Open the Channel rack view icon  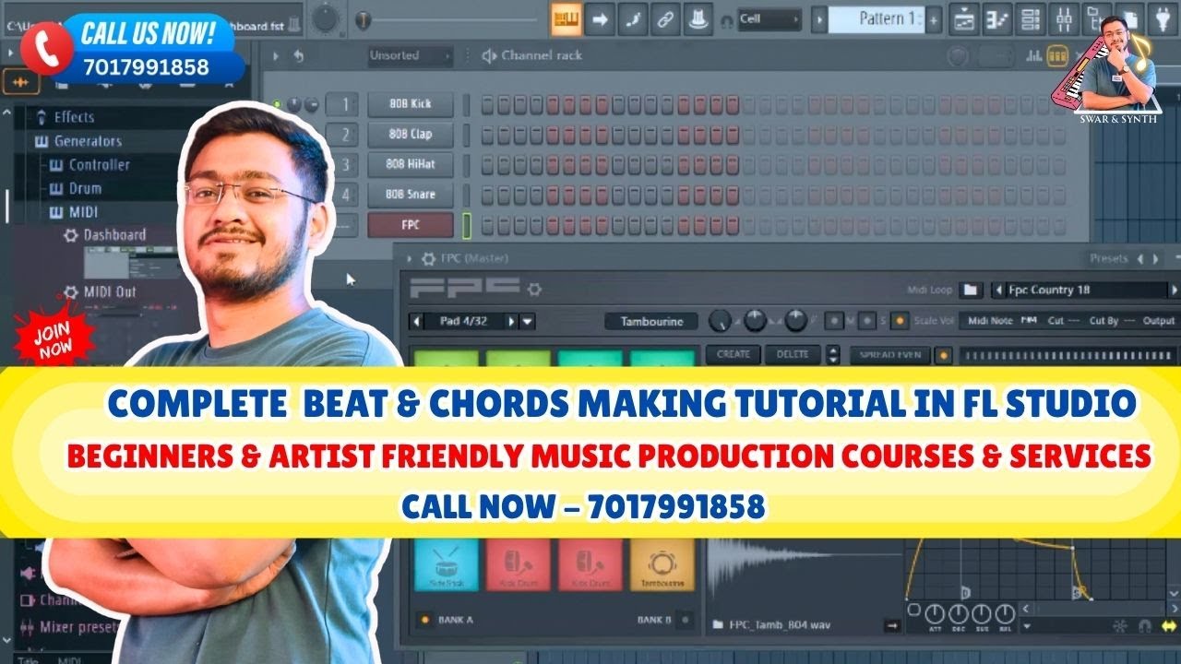pos(1030,18)
